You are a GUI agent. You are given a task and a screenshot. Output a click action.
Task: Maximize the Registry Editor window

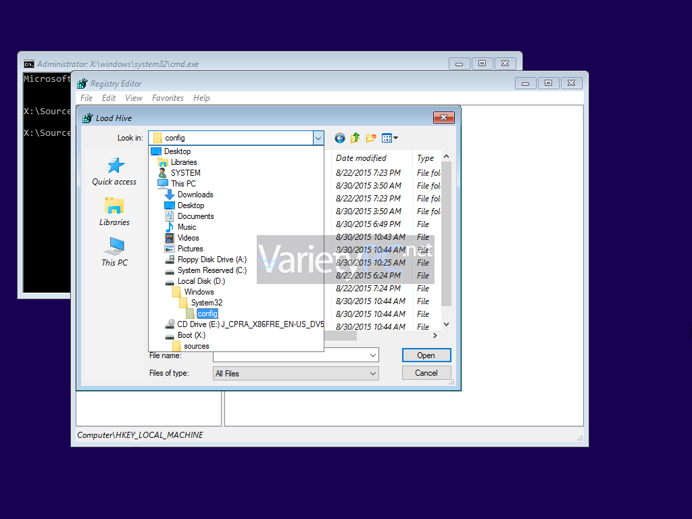[x=548, y=83]
